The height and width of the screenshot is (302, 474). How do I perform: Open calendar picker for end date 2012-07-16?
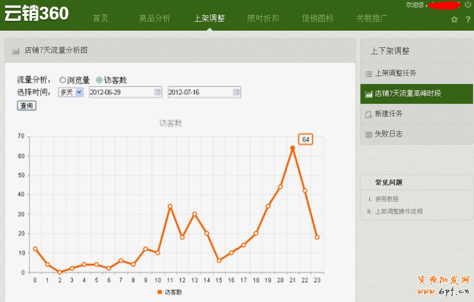236,92
